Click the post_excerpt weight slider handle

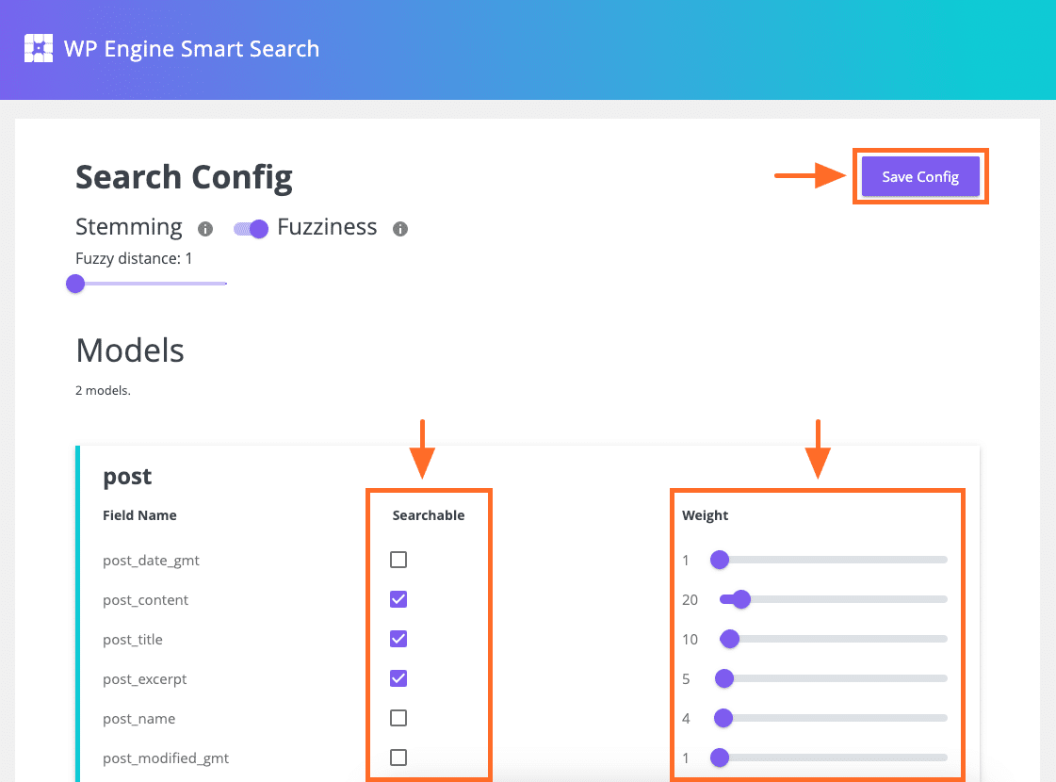click(x=723, y=678)
